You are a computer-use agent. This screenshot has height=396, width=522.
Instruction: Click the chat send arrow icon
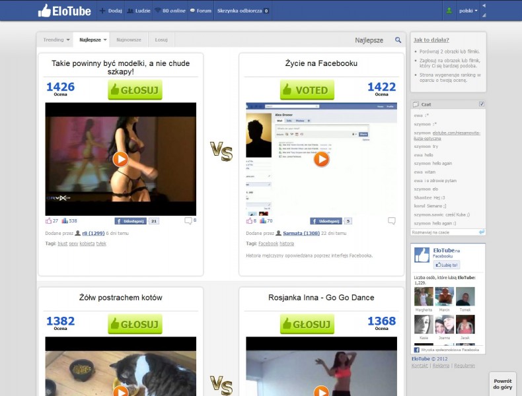482,232
